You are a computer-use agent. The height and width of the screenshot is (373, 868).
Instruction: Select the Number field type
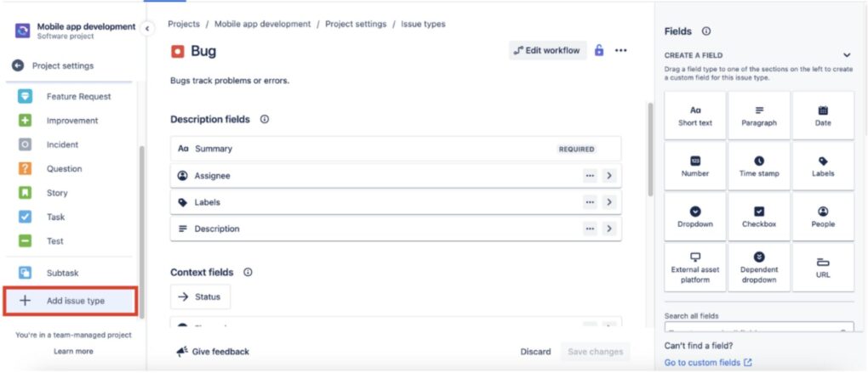pos(694,167)
